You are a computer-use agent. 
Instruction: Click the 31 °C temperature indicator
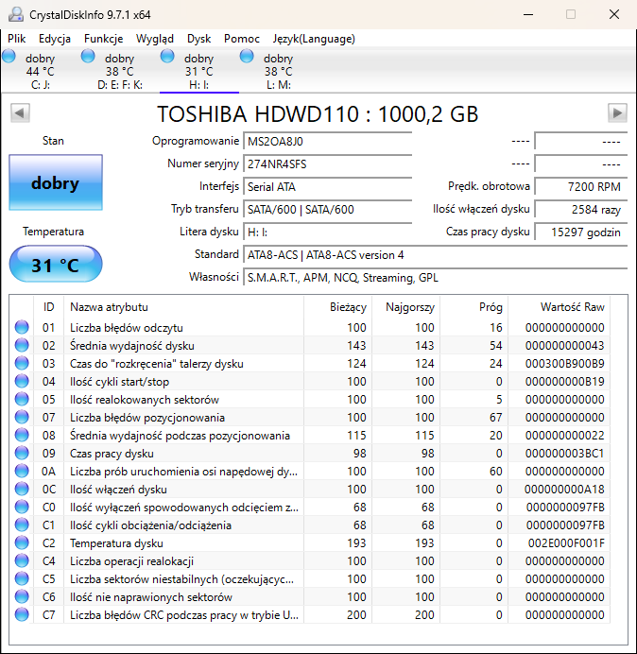pos(55,265)
